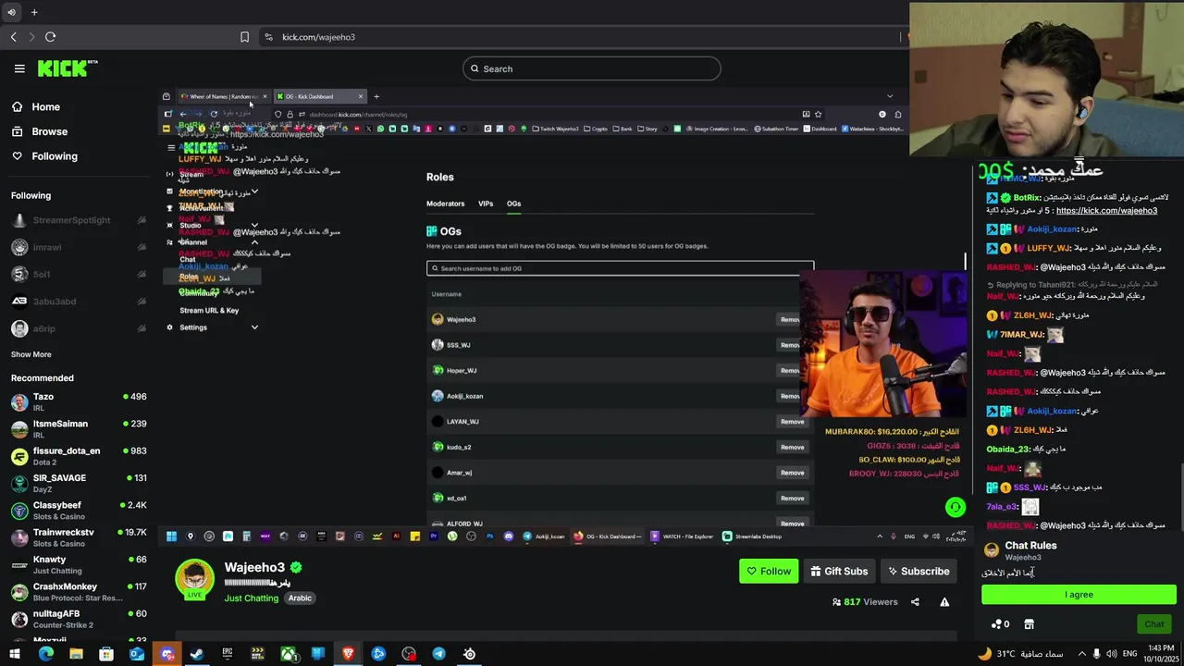Remove Amar_wj from OGs list
The width and height of the screenshot is (1184, 666).
click(x=792, y=473)
